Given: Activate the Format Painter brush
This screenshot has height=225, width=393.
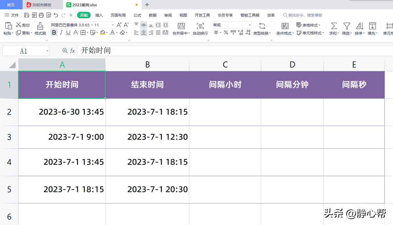Looking at the screenshot, I should coord(40,26).
